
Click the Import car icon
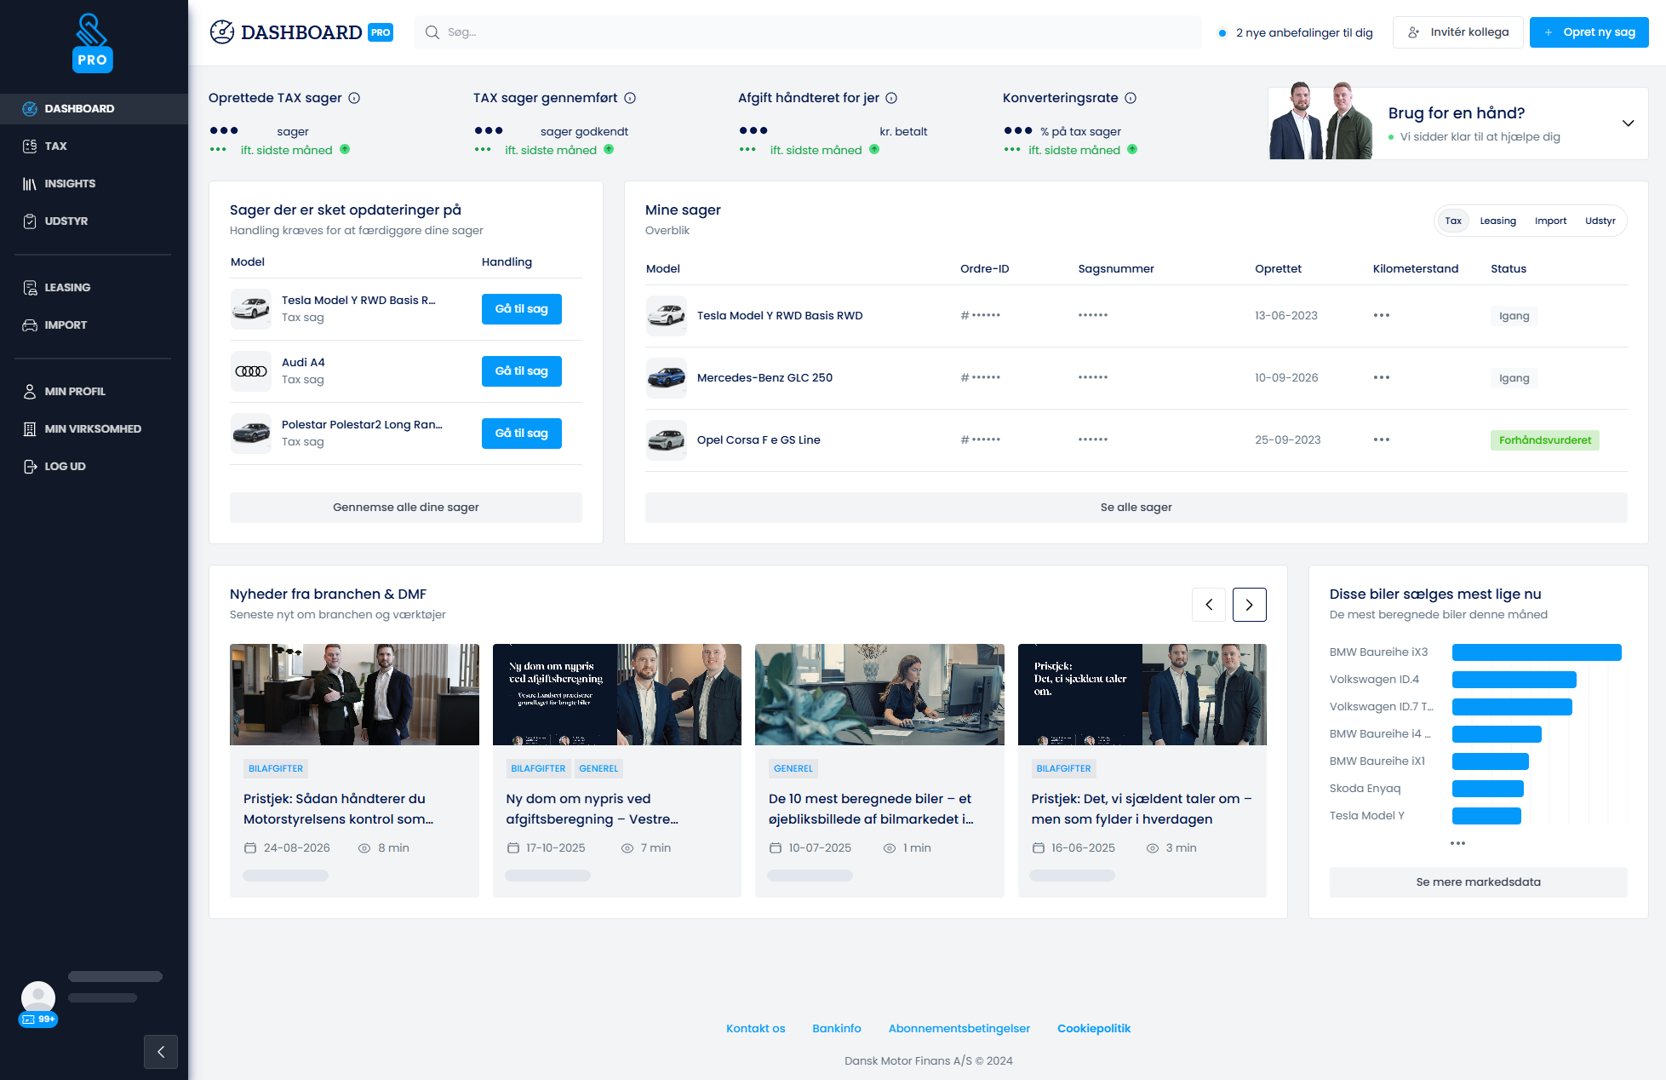(30, 325)
